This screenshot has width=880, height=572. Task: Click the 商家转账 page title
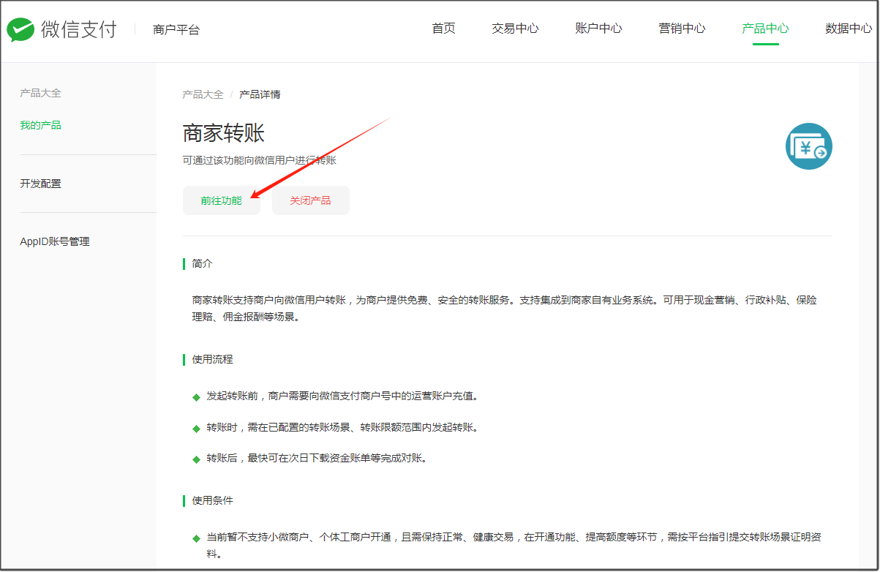click(x=223, y=133)
